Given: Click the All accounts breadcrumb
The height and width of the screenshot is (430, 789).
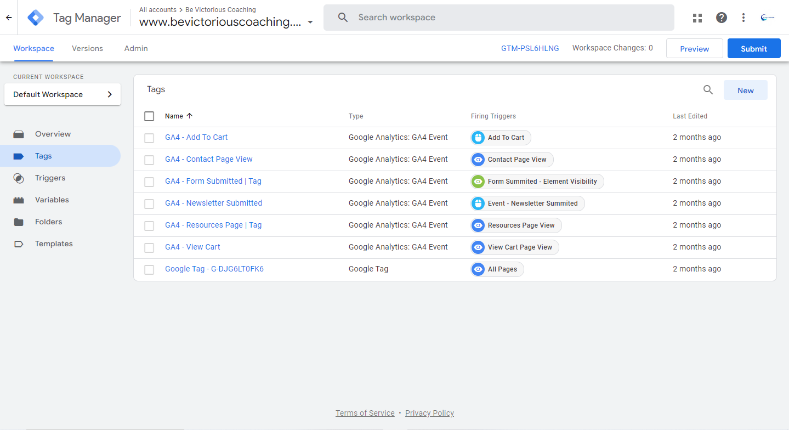Looking at the screenshot, I should (158, 10).
